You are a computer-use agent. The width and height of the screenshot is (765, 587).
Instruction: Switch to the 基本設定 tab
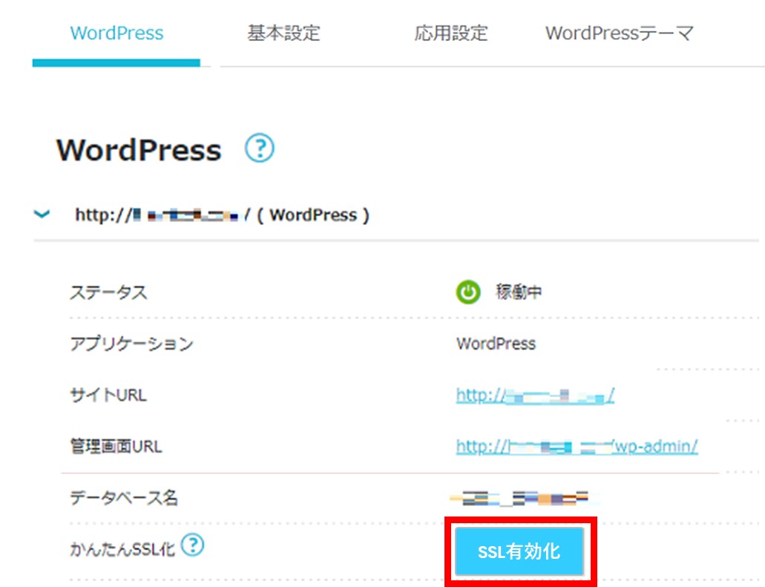point(283,33)
